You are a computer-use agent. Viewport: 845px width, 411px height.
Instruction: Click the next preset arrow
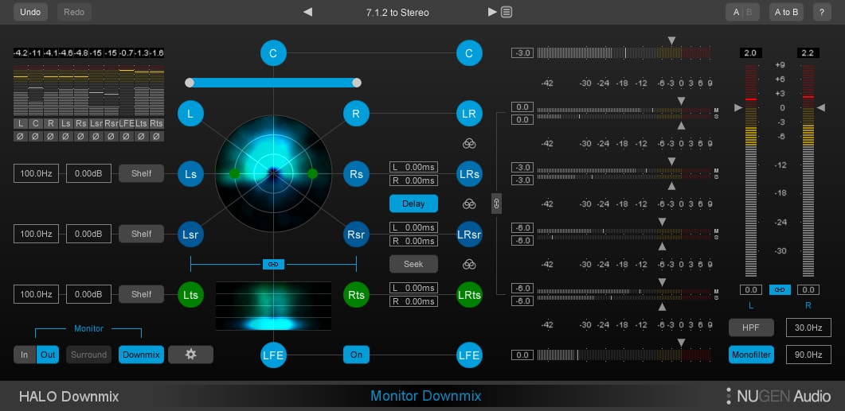coord(492,12)
